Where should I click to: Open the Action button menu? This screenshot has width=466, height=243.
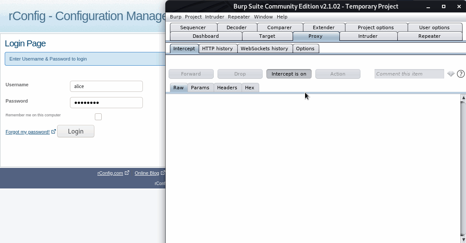(338, 74)
